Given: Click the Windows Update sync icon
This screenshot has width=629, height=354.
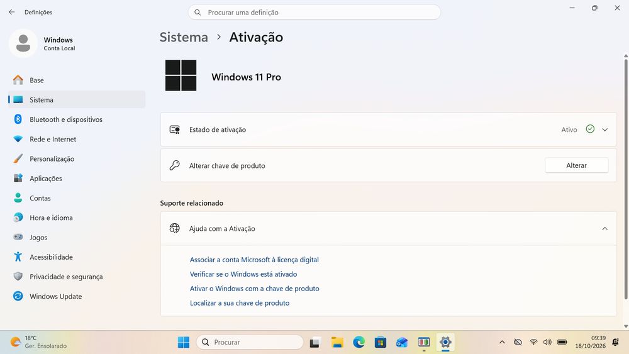Looking at the screenshot, I should pos(18,296).
